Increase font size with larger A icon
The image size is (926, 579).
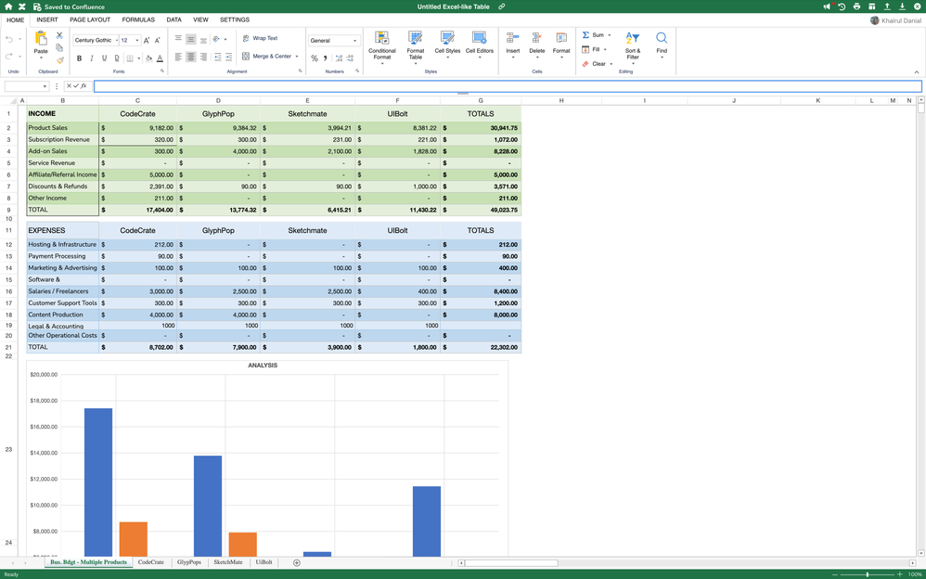pos(147,40)
